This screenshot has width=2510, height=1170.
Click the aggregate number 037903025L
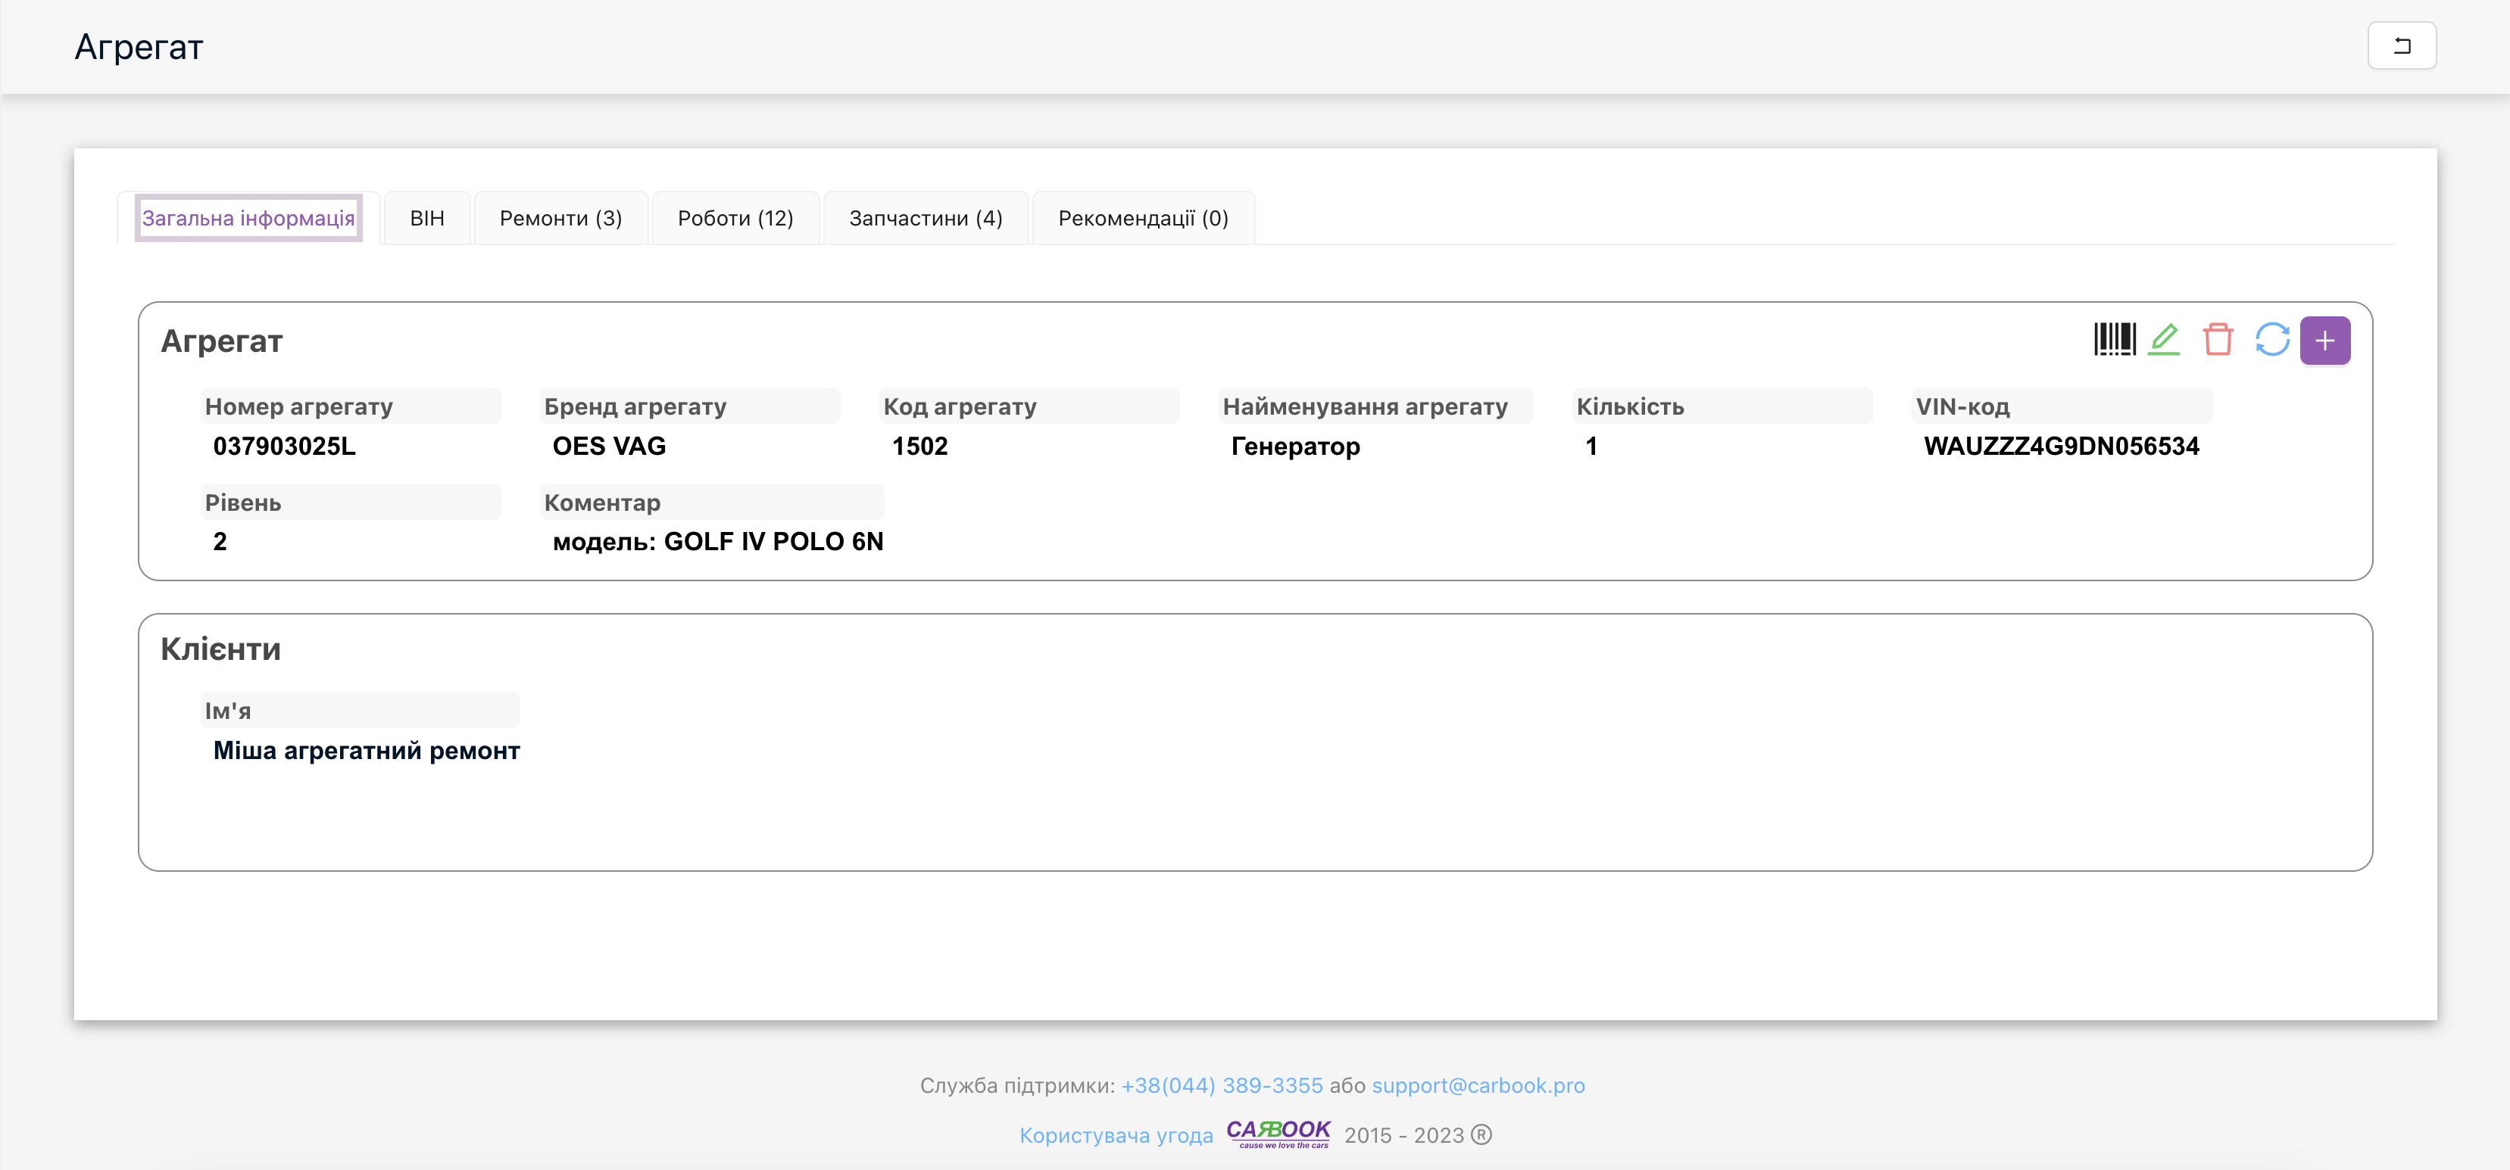point(285,446)
